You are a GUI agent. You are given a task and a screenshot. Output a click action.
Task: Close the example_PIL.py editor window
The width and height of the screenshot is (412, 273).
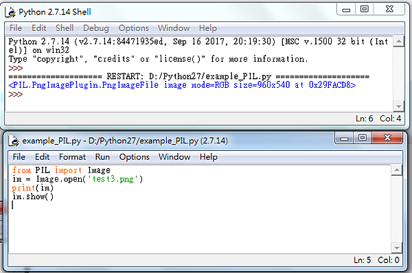pos(387,138)
